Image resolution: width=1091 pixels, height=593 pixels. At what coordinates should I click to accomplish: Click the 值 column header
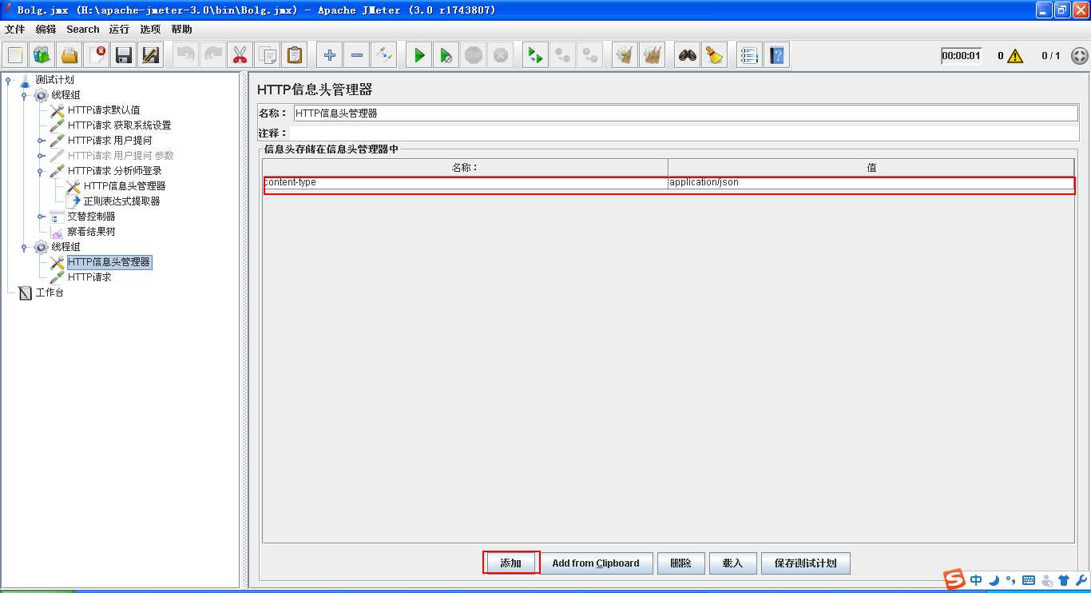tap(872, 168)
